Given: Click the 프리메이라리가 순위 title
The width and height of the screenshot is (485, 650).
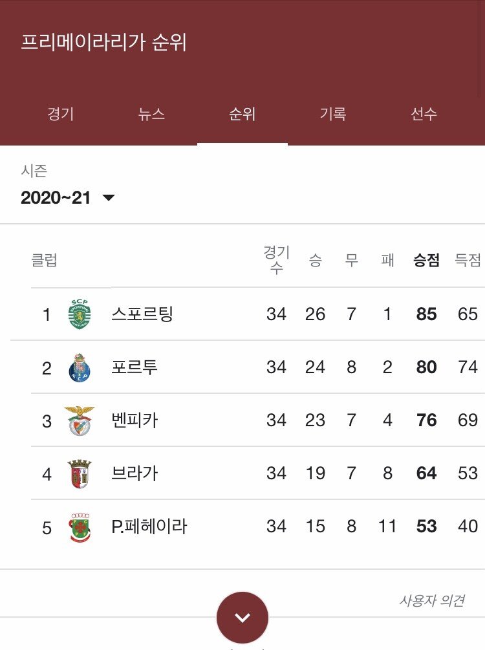Looking at the screenshot, I should coord(103,42).
